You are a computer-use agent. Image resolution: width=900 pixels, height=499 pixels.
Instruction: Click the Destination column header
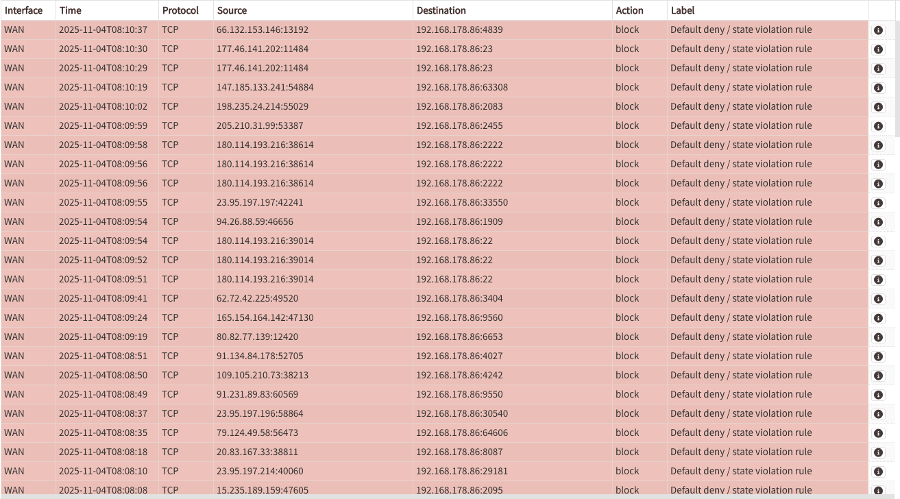click(441, 10)
